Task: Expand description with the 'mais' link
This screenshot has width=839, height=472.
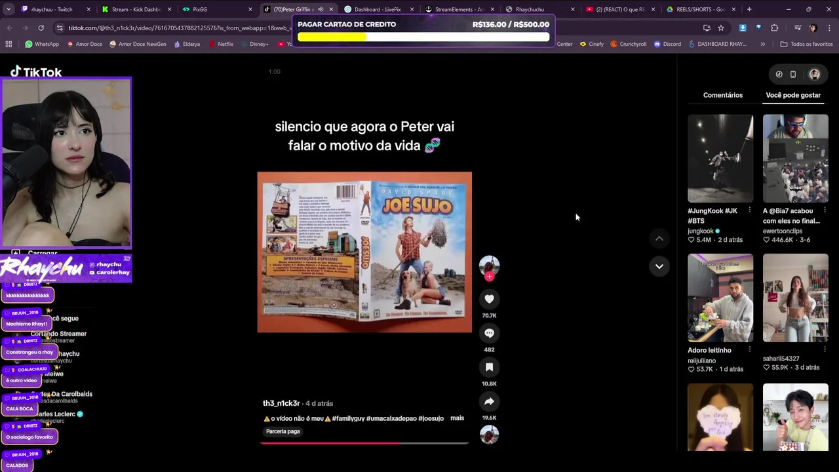Action: (457, 418)
